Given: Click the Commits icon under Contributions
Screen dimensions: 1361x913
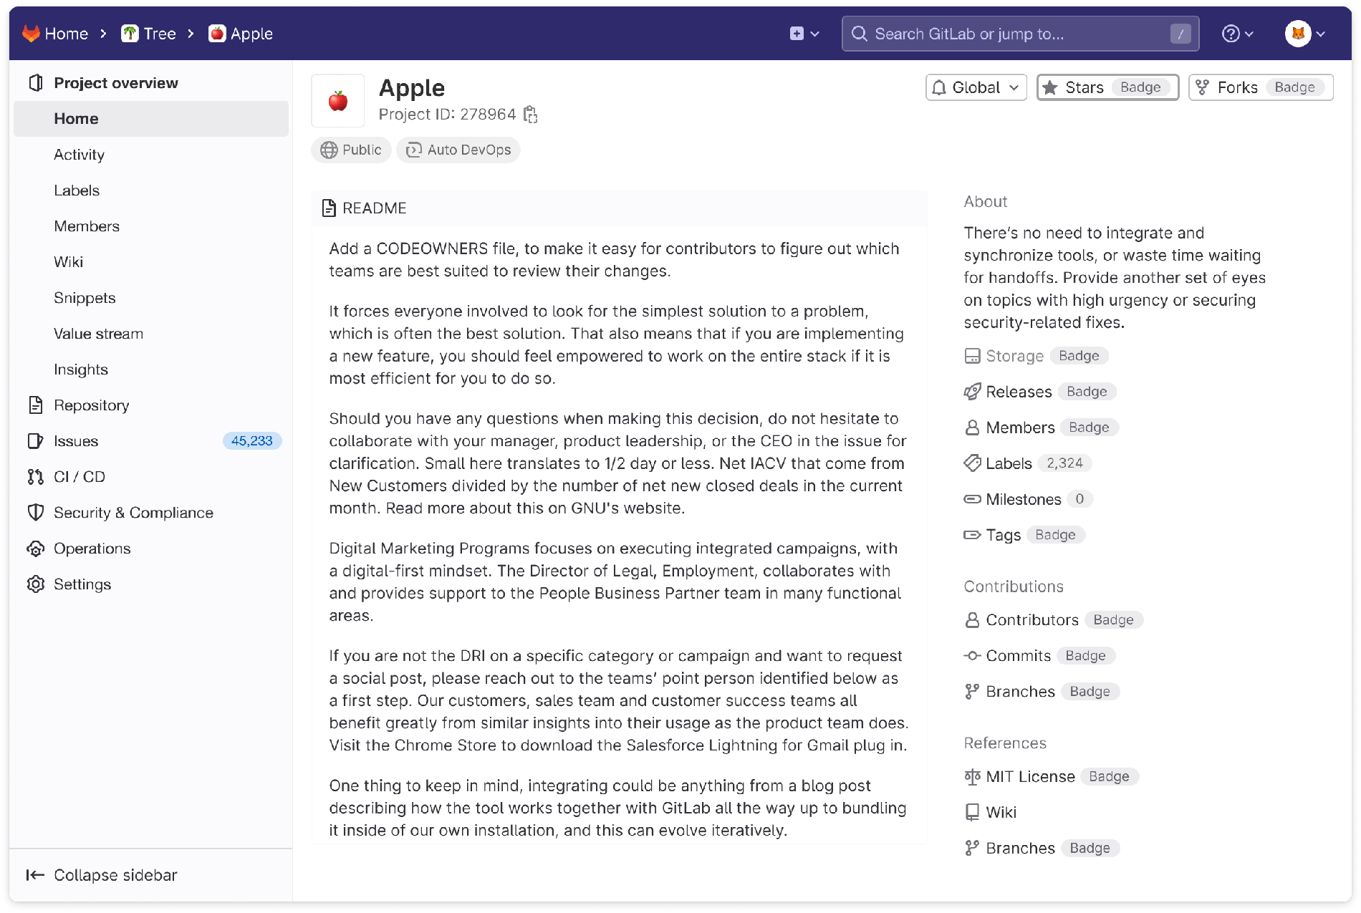Looking at the screenshot, I should tap(972, 655).
